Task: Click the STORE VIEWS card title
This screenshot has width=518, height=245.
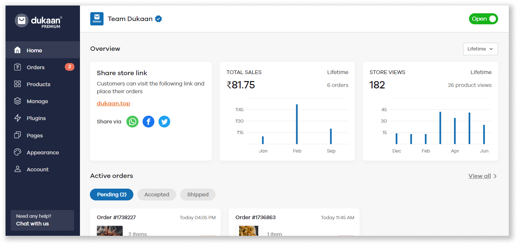Action: tap(387, 72)
